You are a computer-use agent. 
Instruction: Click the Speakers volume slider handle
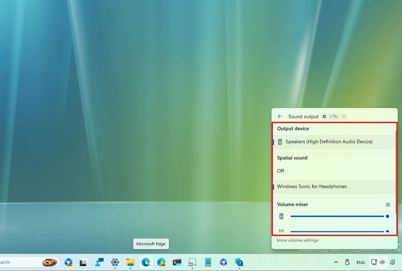point(387,216)
